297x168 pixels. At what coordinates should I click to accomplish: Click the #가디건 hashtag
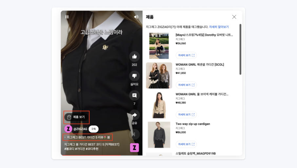pos(80,149)
